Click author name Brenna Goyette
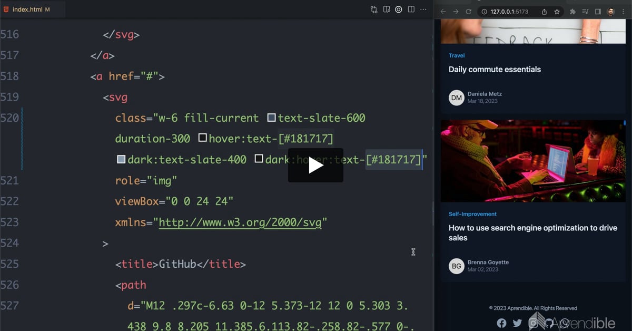The image size is (632, 331). click(488, 262)
